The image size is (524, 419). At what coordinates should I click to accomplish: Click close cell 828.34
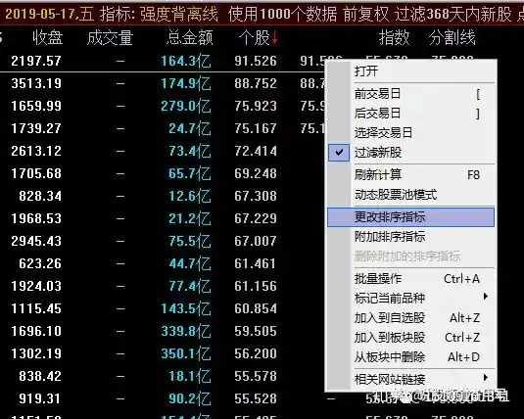pos(40,196)
